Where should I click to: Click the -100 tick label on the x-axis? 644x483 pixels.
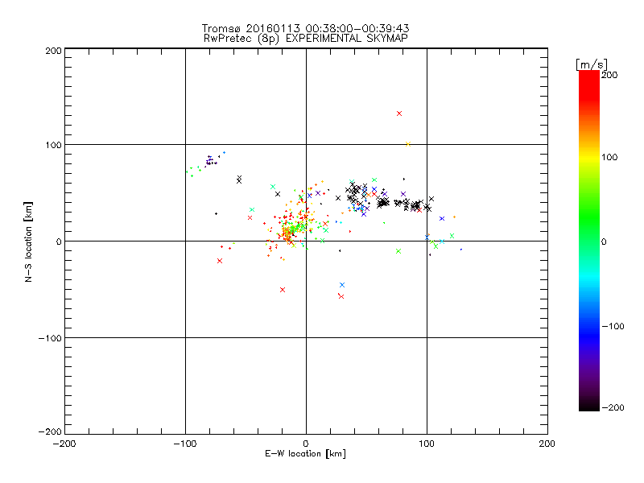185,444
